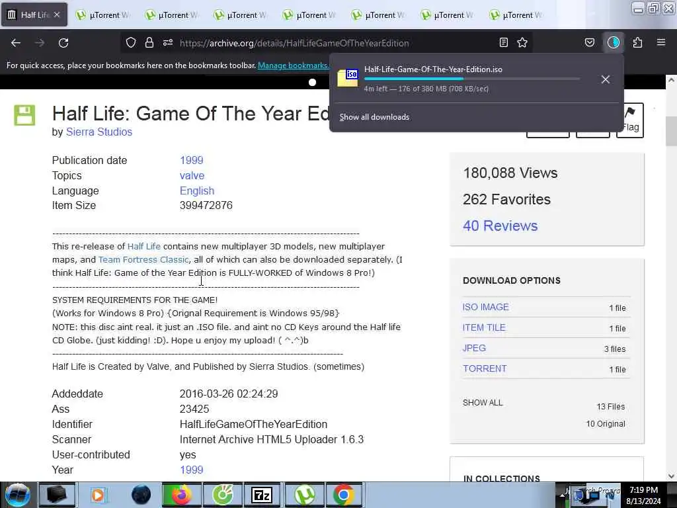Image resolution: width=677 pixels, height=508 pixels.
Task: Click the ISO file icon in downloads
Action: pyautogui.click(x=348, y=78)
